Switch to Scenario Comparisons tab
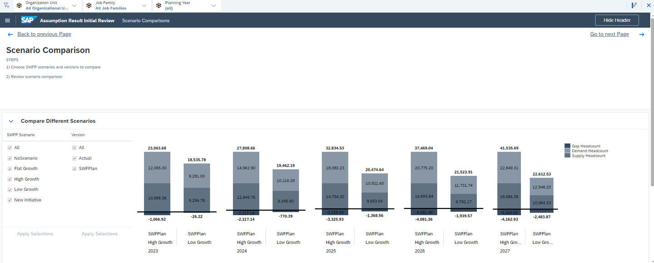Screen dimensions: 654x263 146,20
